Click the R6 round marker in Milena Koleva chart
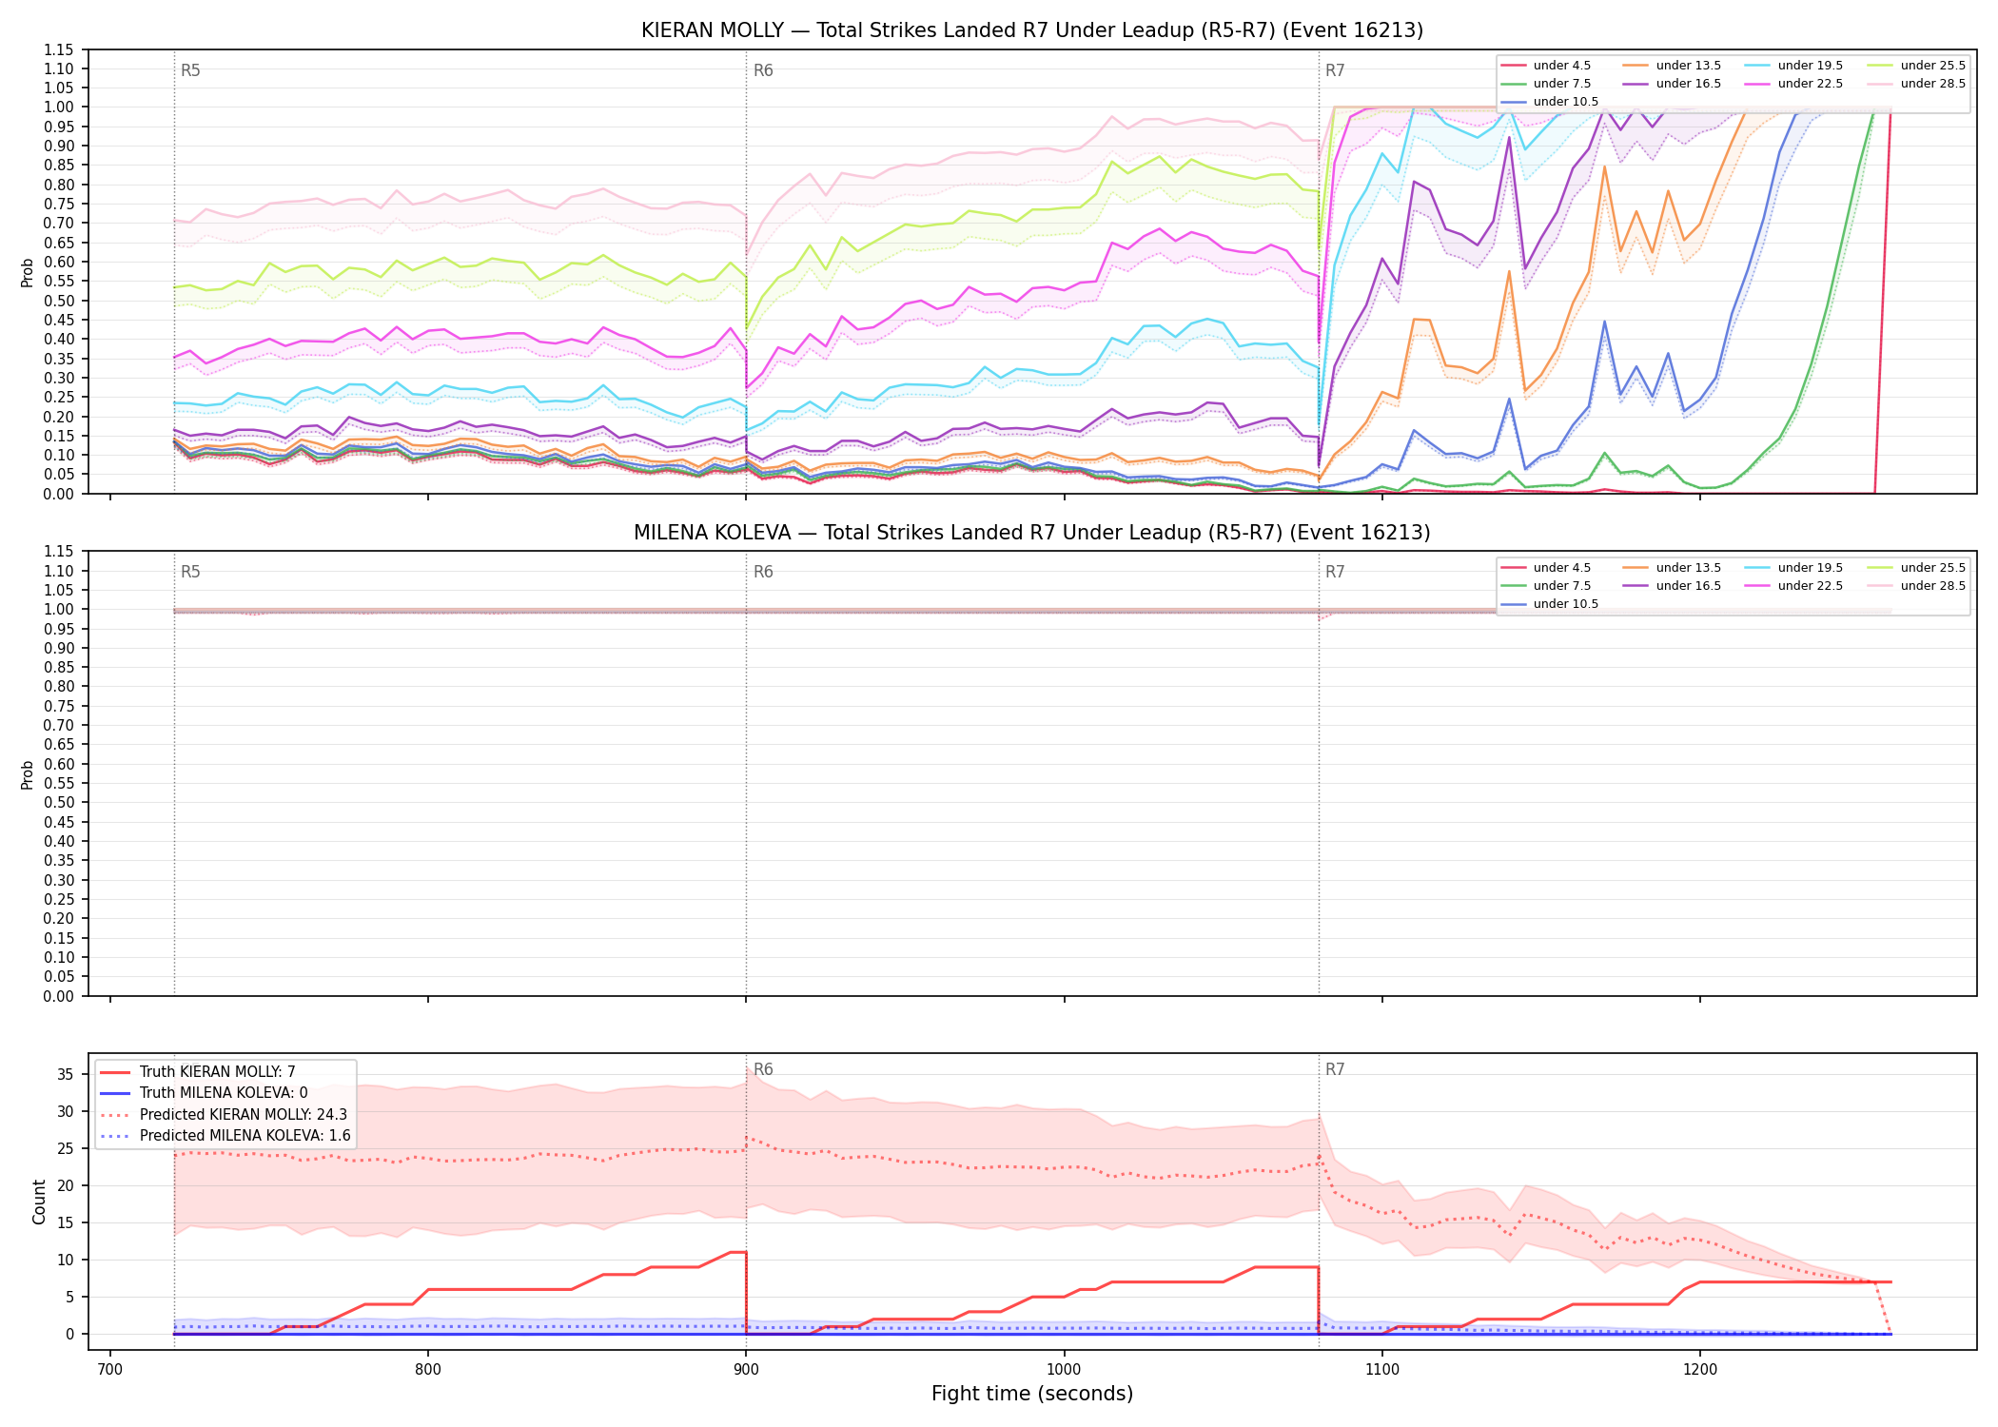The height and width of the screenshot is (1427, 1998). click(763, 572)
